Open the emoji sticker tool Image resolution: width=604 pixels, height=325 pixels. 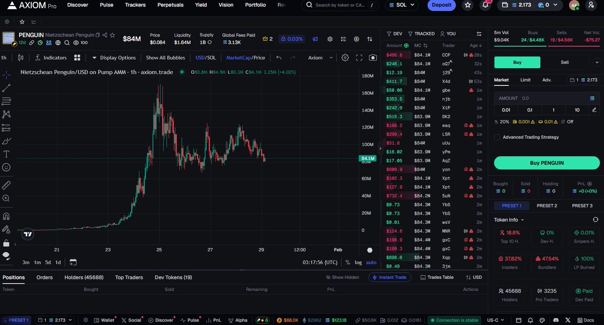6,167
